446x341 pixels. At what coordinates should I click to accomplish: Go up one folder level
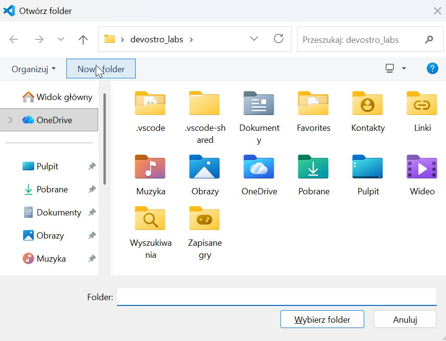[x=83, y=39]
